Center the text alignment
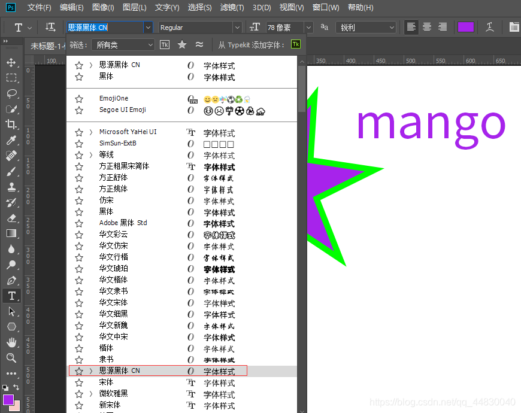521x413 pixels. tap(427, 27)
